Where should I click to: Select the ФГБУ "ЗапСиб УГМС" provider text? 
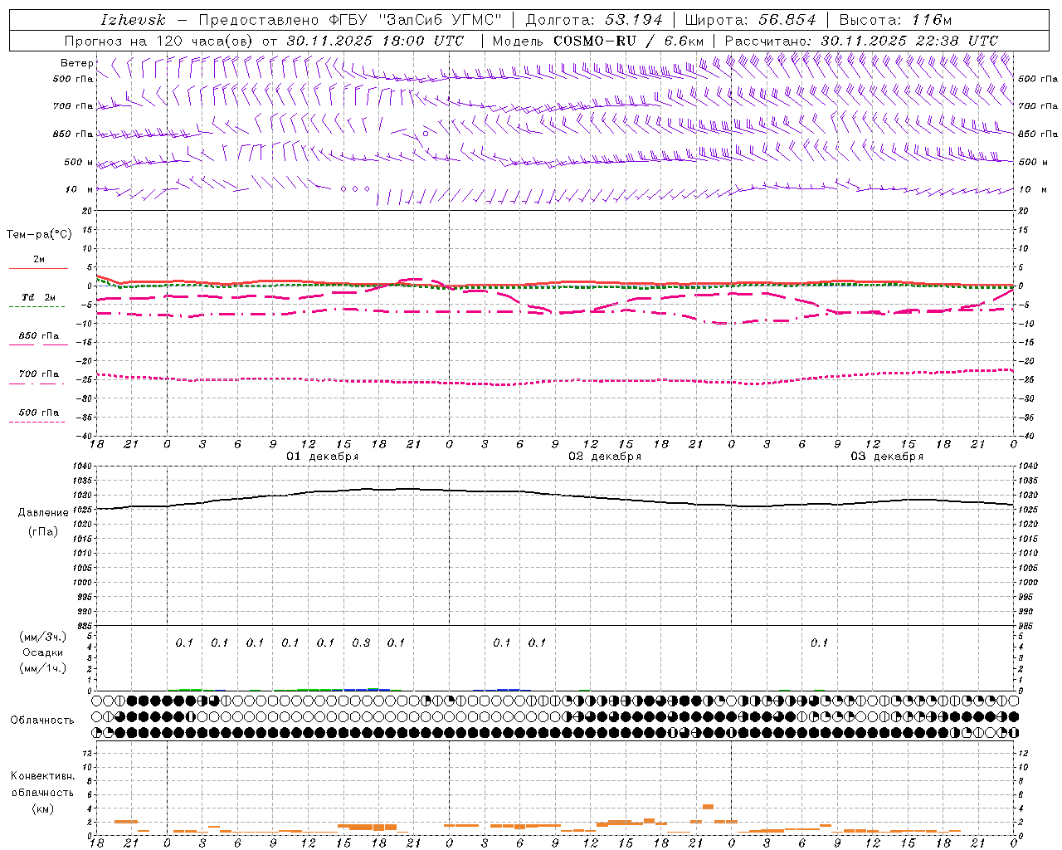click(x=417, y=20)
